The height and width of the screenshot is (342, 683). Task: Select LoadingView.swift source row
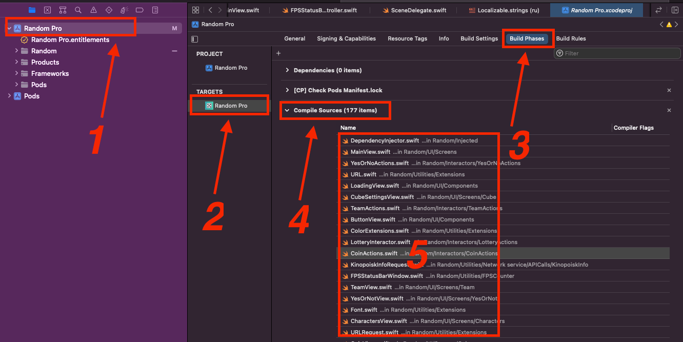click(x=503, y=186)
